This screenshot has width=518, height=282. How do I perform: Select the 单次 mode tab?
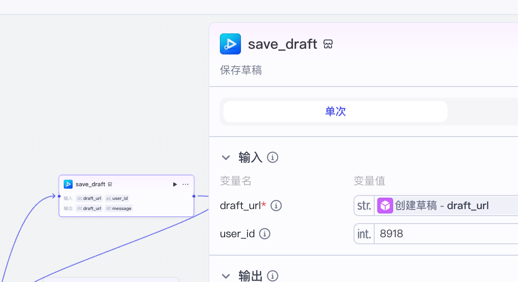pyautogui.click(x=335, y=112)
